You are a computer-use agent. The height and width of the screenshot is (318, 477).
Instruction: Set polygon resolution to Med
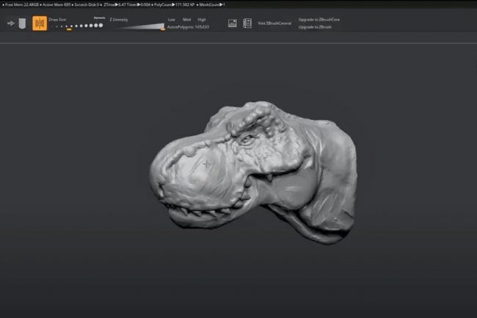coord(186,19)
